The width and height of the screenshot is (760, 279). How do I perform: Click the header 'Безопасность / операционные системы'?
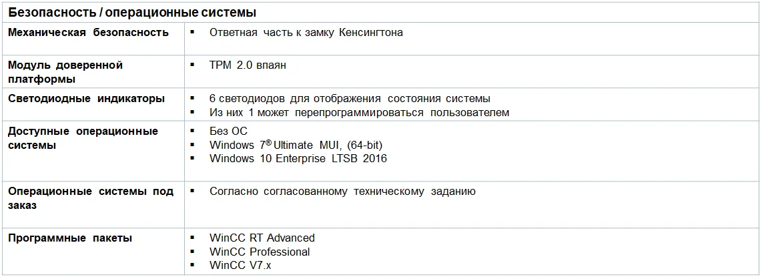pos(132,13)
